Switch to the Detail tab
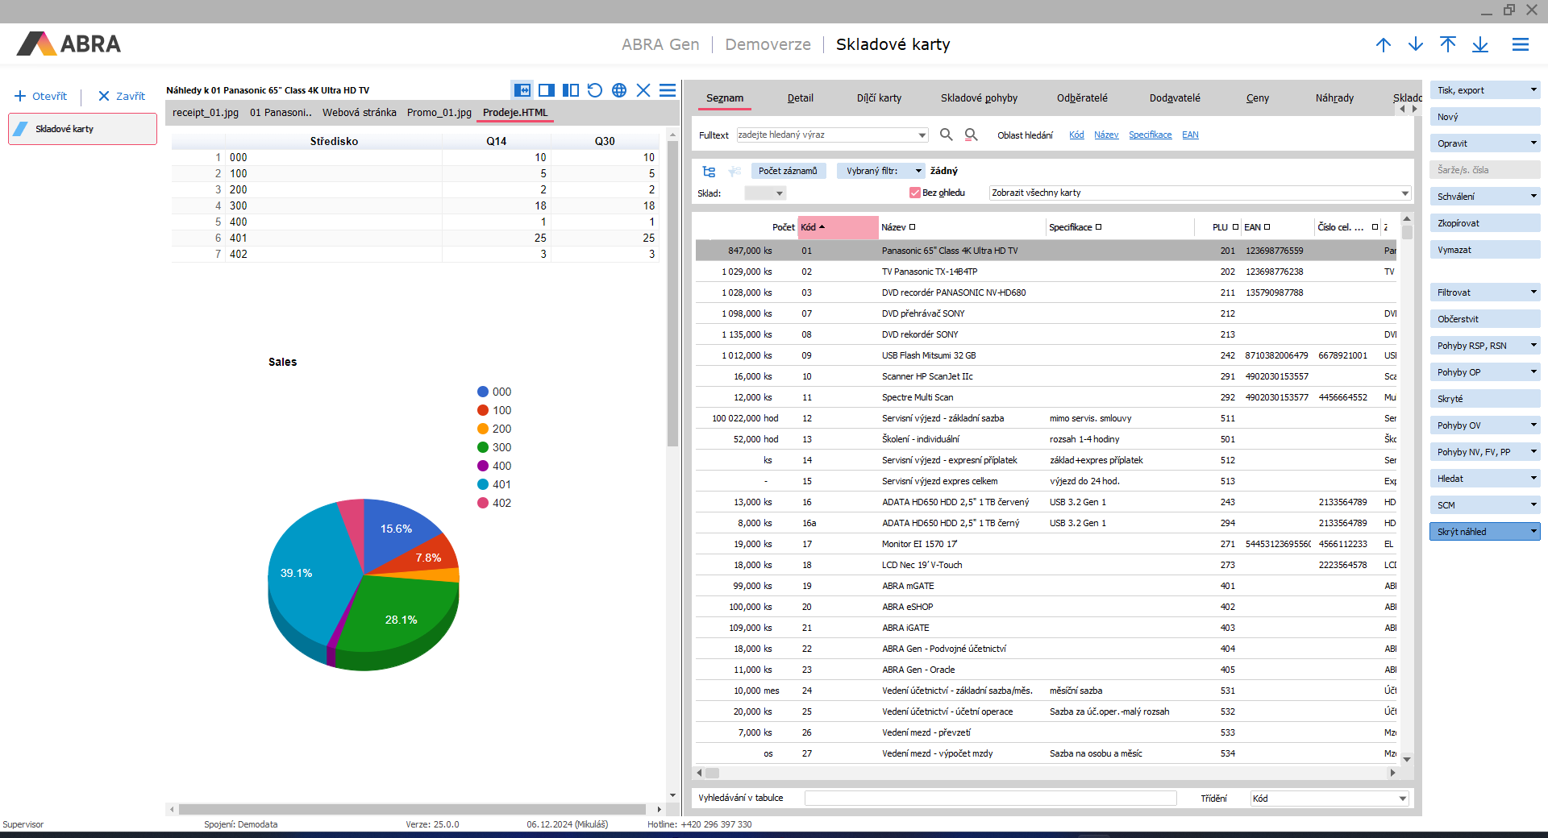The height and width of the screenshot is (838, 1548). [800, 97]
